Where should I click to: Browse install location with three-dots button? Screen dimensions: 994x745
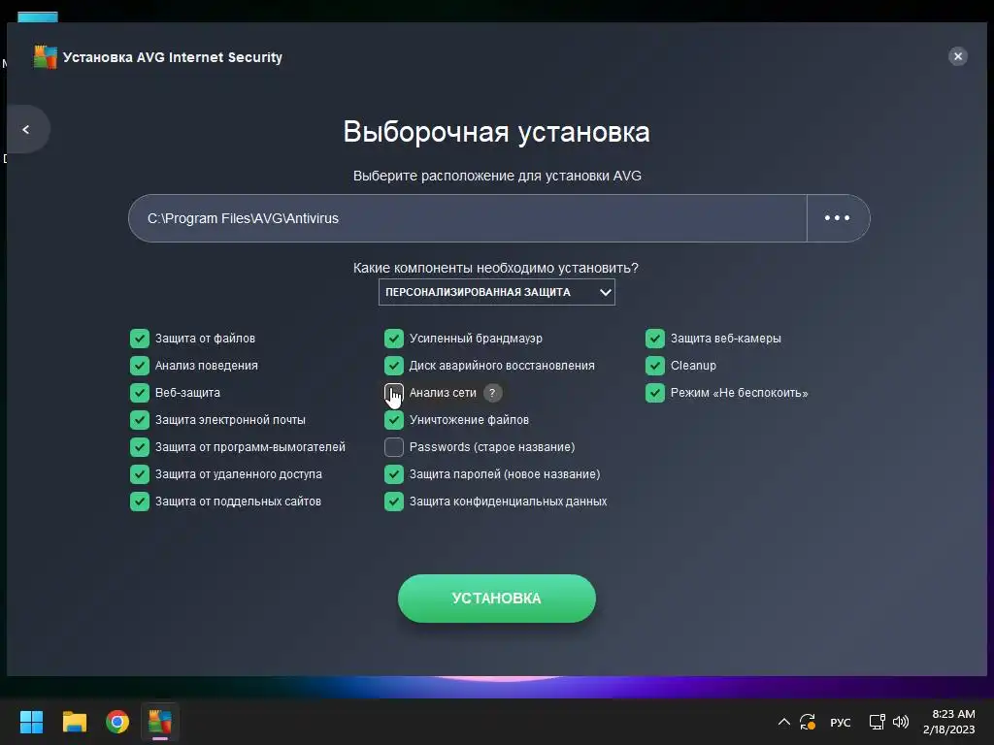click(x=838, y=218)
